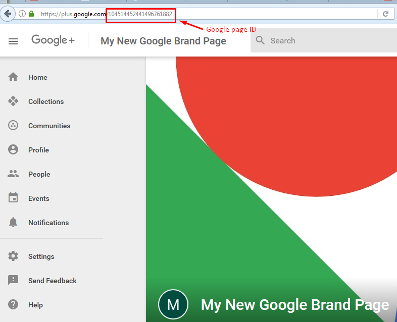The width and height of the screenshot is (397, 322).
Task: Open Collections from the sidebar
Action: pos(46,101)
